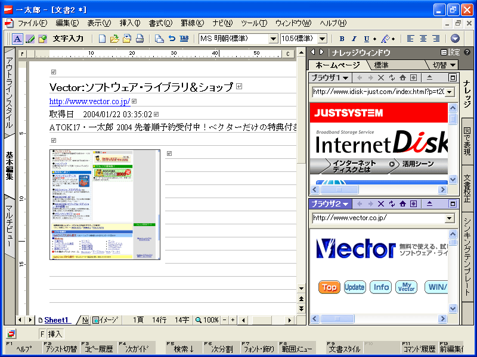Expand Browser 2 URL address dropdown

[450, 218]
